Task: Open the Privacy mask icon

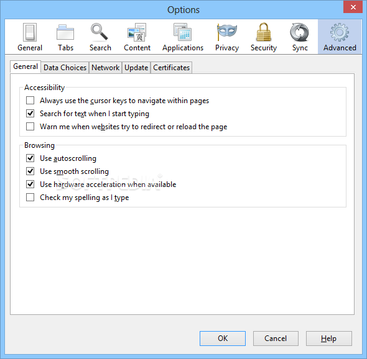Action: [226, 32]
